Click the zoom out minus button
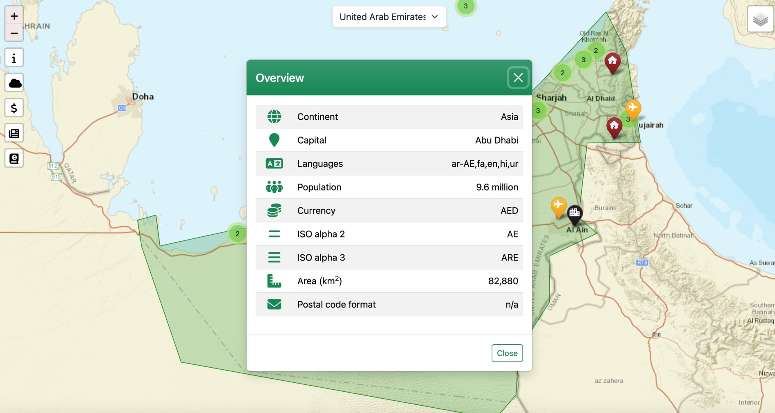The width and height of the screenshot is (775, 413). pos(14,33)
